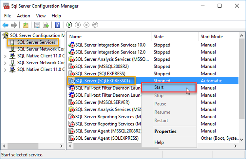Click the Stop Service toolbar icon
Viewport: 246px width, 159px height.
click(x=86, y=25)
